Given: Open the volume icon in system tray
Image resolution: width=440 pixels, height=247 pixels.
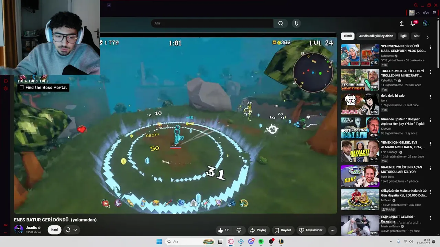Looking at the screenshot, I should 411,242.
